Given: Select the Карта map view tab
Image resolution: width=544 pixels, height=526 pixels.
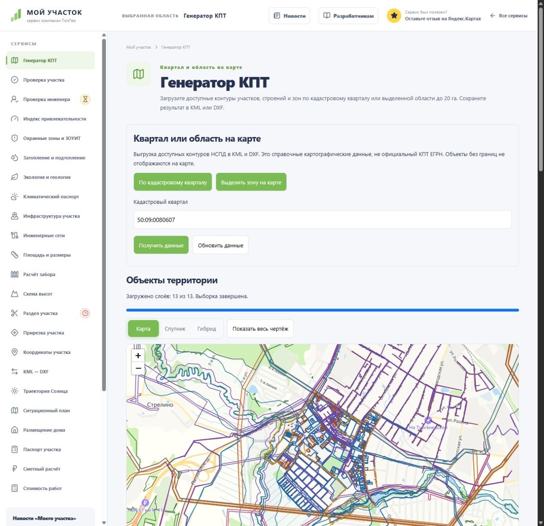Looking at the screenshot, I should tap(143, 329).
